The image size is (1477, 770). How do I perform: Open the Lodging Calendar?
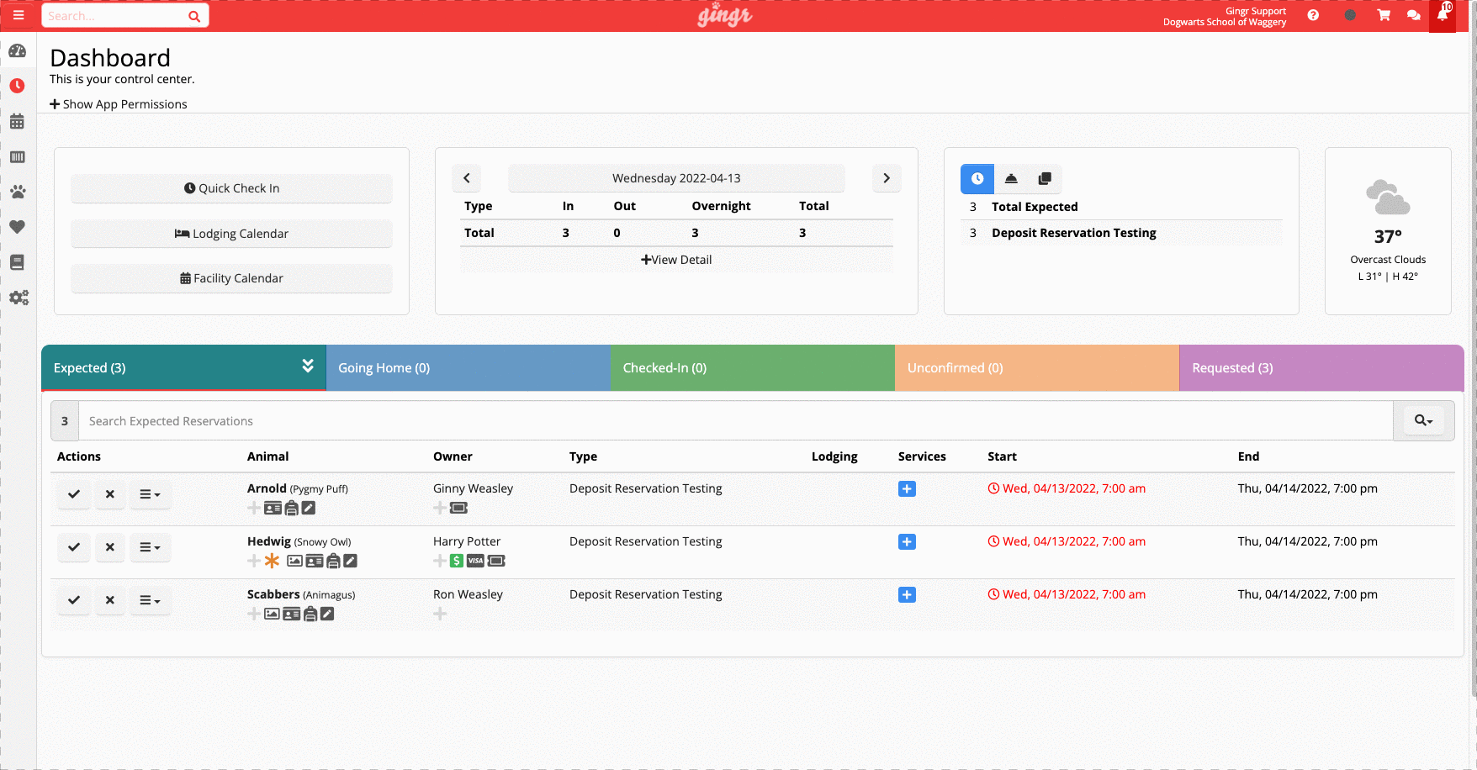coord(231,234)
